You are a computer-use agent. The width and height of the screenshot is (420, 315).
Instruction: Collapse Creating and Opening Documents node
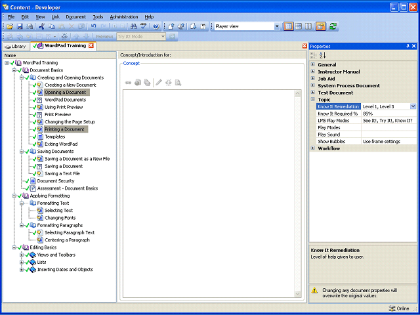(x=22, y=77)
